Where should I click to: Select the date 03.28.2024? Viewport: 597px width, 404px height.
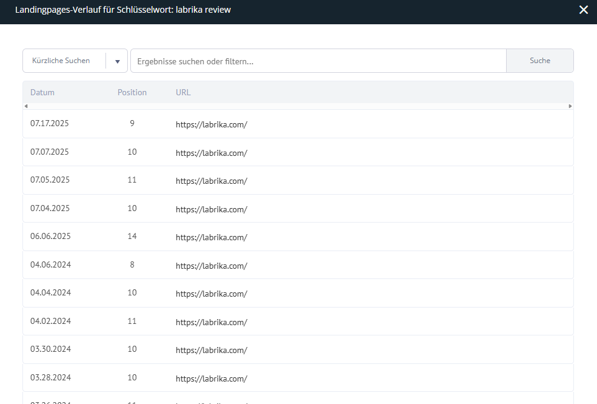click(51, 377)
